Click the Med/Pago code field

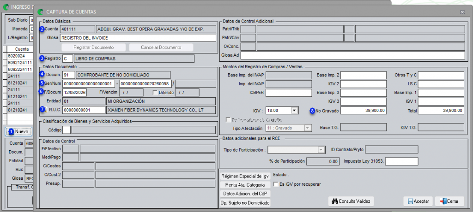point(71,157)
